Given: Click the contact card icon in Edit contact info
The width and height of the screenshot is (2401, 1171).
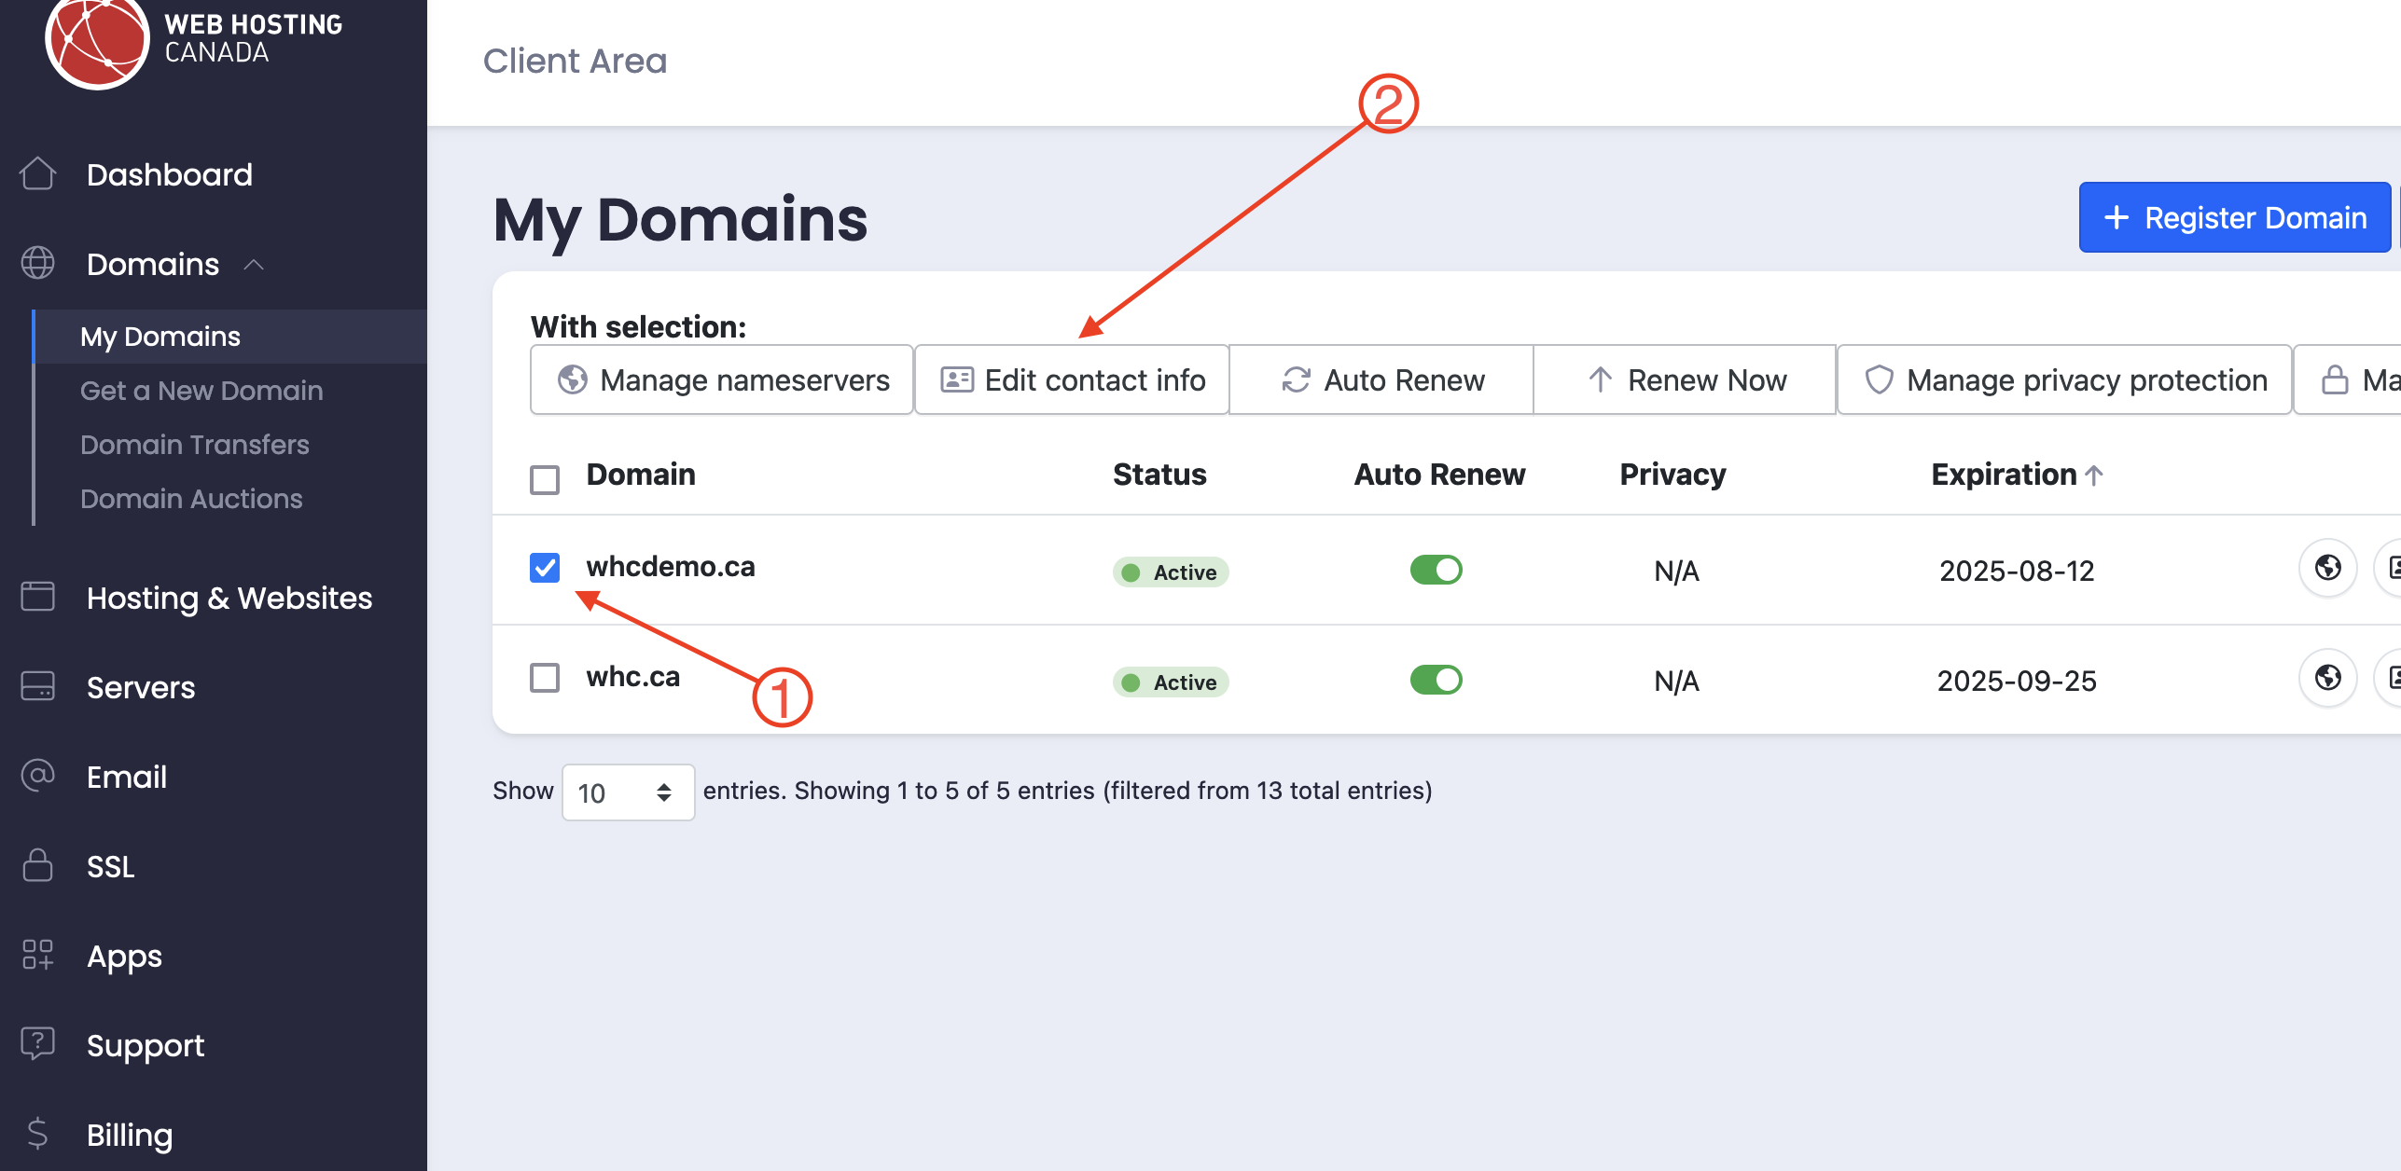Looking at the screenshot, I should click(x=957, y=379).
